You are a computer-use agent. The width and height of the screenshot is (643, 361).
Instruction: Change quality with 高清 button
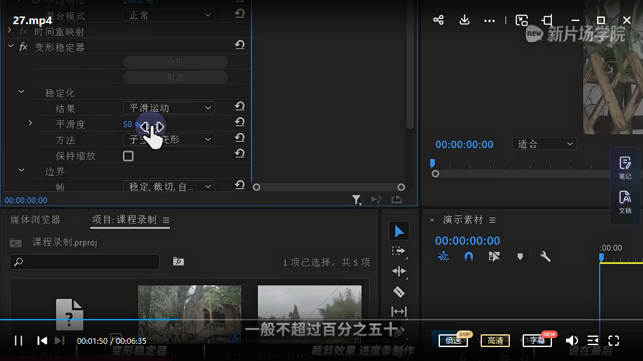pos(495,340)
